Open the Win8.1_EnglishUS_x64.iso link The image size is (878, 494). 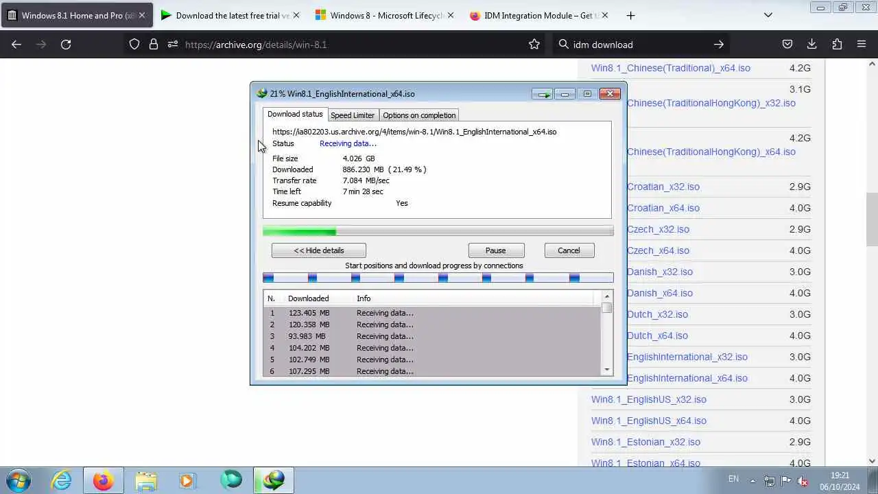(649, 421)
